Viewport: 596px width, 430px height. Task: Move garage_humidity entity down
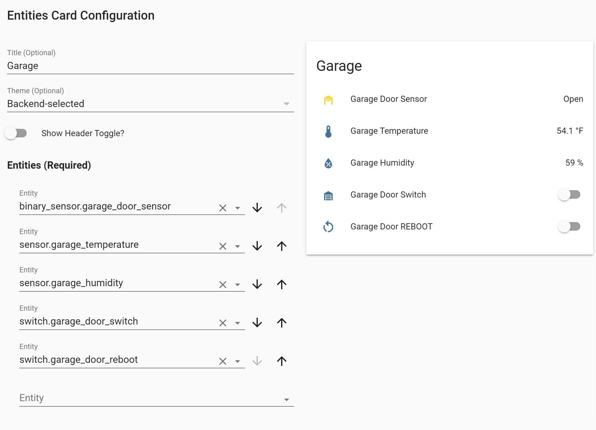(257, 284)
